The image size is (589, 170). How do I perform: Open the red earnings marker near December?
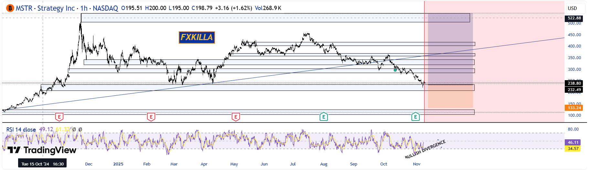(59, 117)
